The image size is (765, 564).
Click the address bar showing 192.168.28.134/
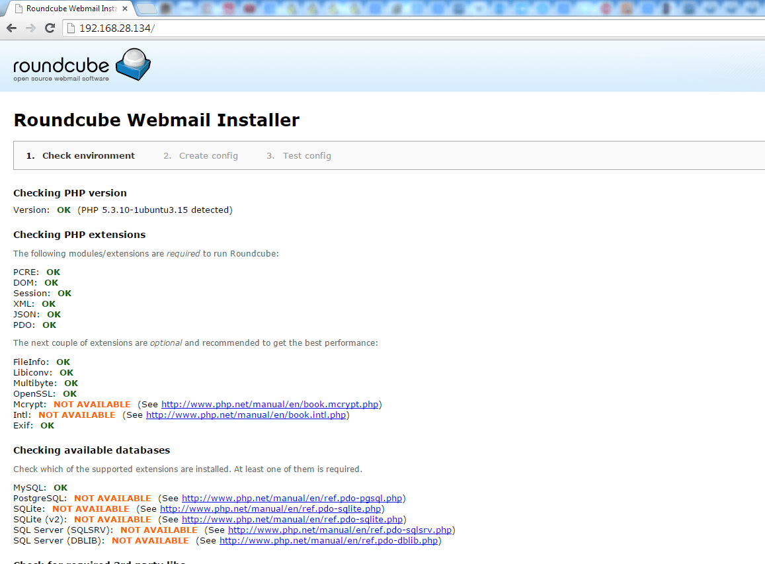[x=415, y=28]
